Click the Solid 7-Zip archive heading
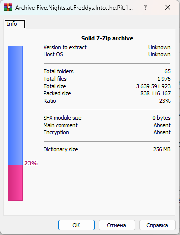 point(107,38)
